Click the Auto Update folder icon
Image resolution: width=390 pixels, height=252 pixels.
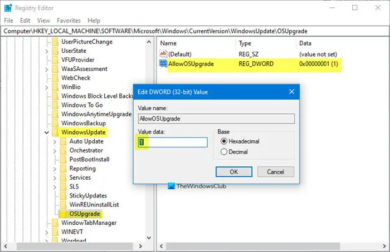click(x=63, y=141)
